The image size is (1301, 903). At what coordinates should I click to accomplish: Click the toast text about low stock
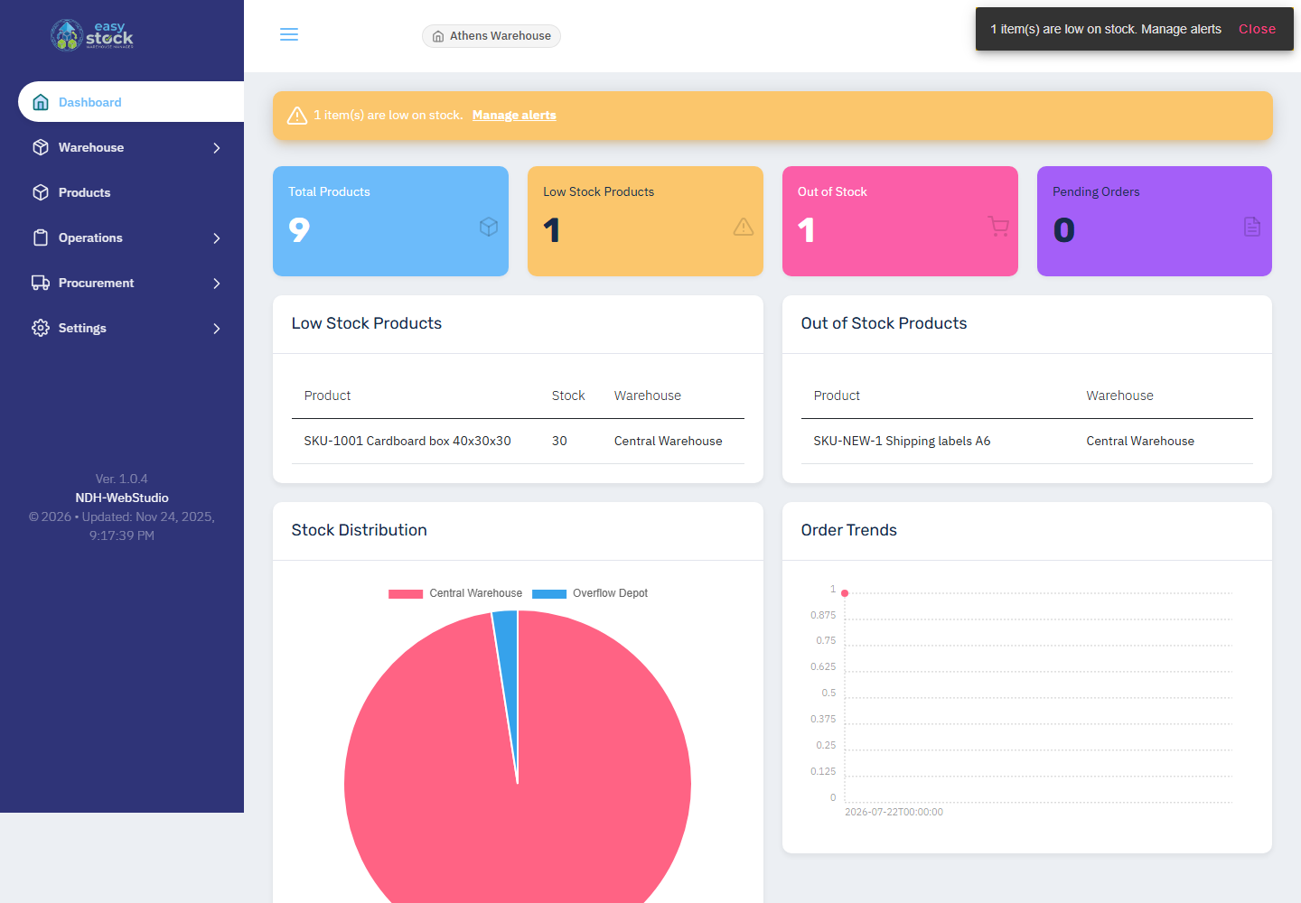pos(1106,29)
